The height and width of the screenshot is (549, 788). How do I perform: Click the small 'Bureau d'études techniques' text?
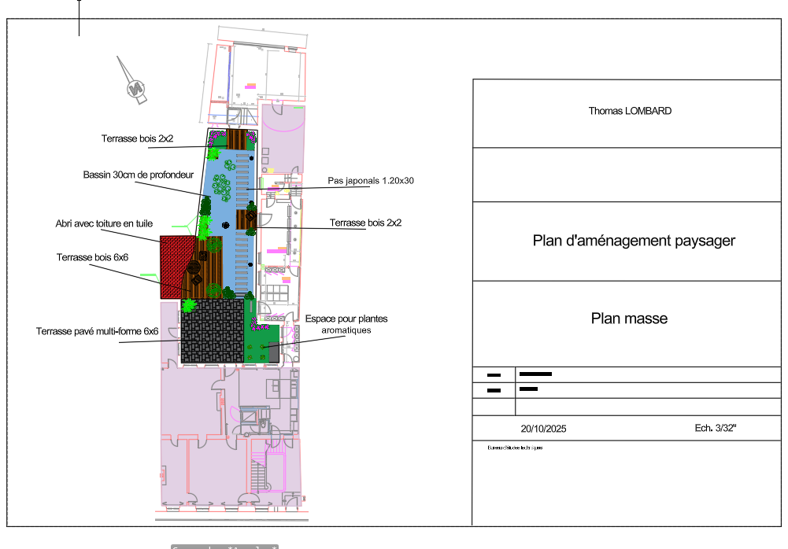click(515, 448)
